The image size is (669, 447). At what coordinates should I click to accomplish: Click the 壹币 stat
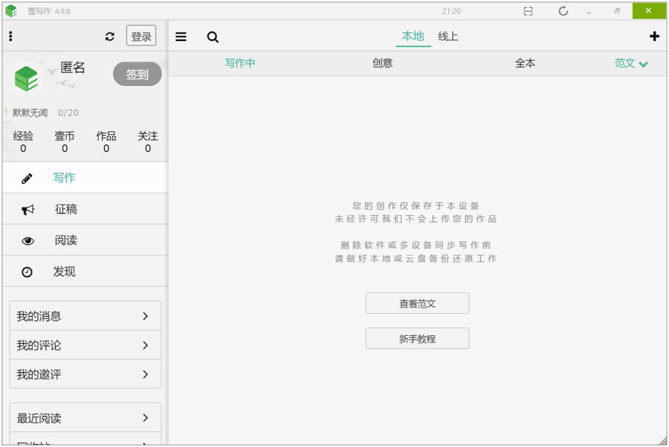65,142
